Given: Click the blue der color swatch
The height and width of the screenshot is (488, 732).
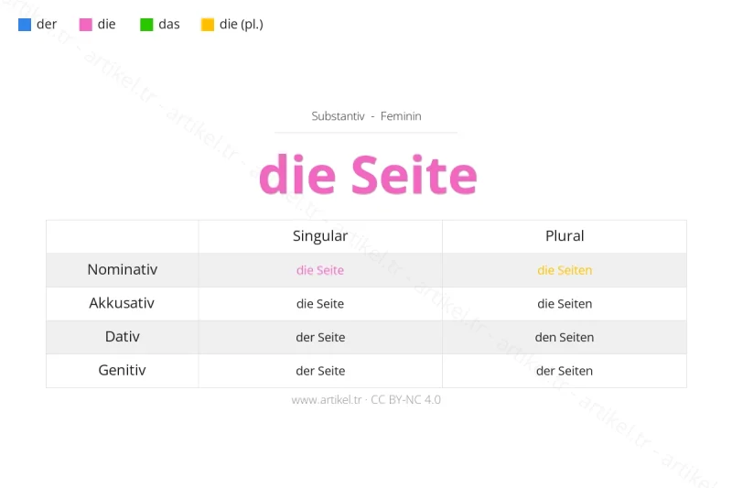Looking at the screenshot, I should pyautogui.click(x=25, y=25).
